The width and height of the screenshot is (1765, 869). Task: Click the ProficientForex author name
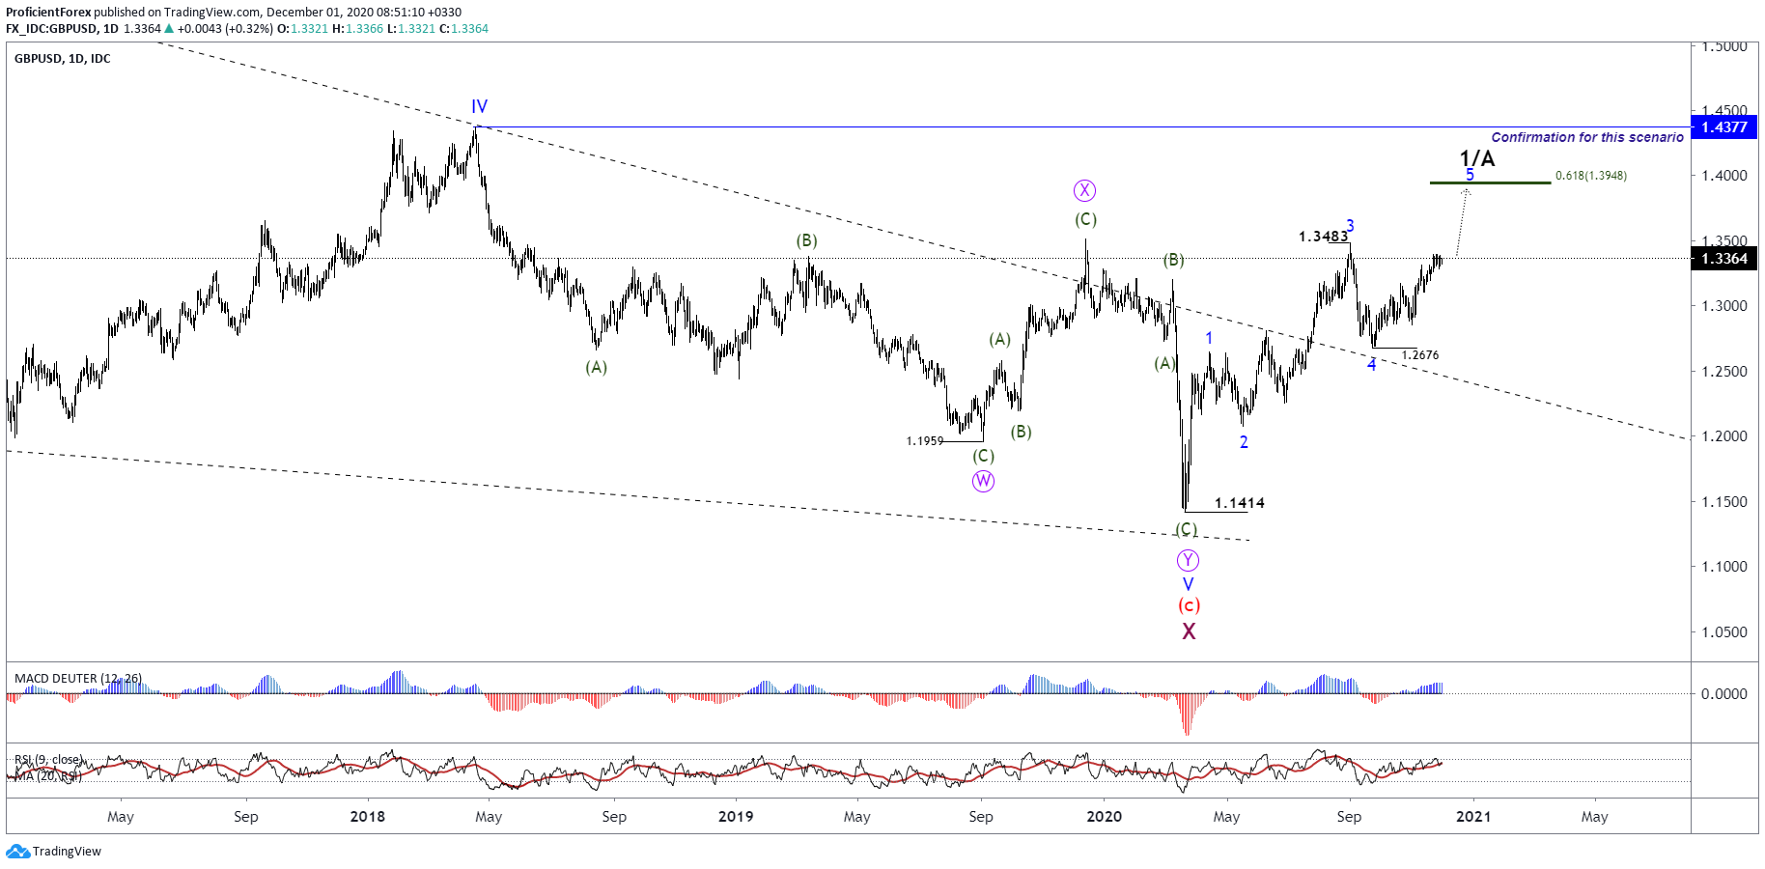pyautogui.click(x=48, y=13)
